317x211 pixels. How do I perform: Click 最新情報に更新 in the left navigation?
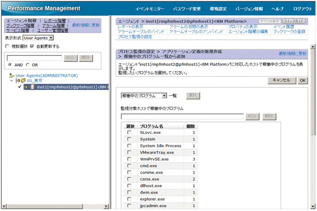click(x=86, y=25)
